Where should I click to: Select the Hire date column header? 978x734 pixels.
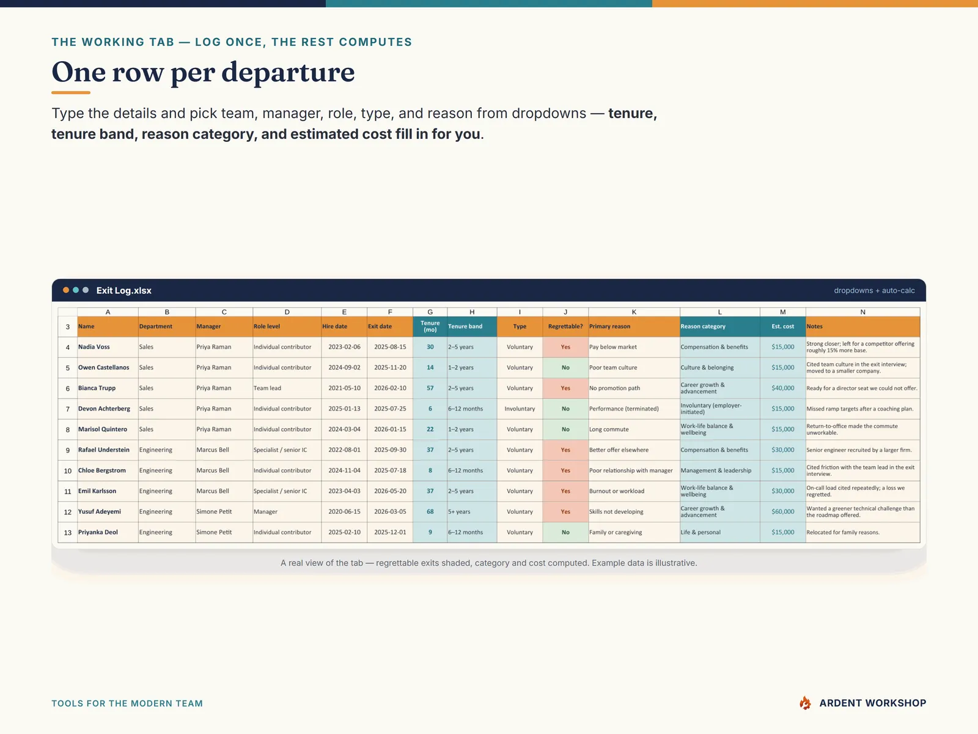[344, 327]
